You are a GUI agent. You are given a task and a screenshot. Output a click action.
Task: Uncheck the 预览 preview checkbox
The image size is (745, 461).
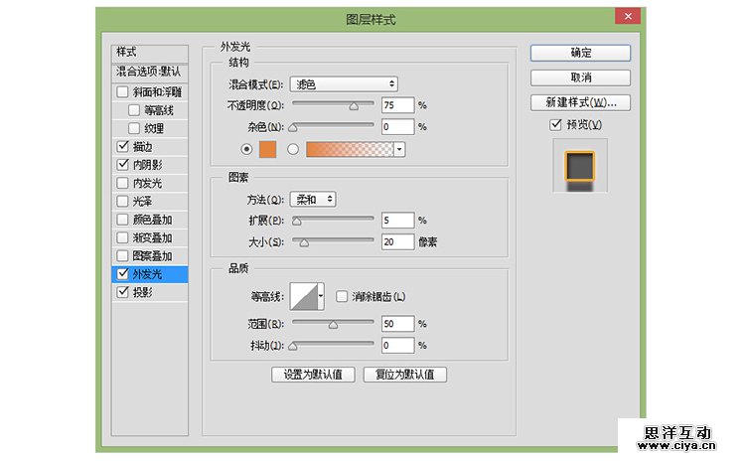pyautogui.click(x=556, y=125)
